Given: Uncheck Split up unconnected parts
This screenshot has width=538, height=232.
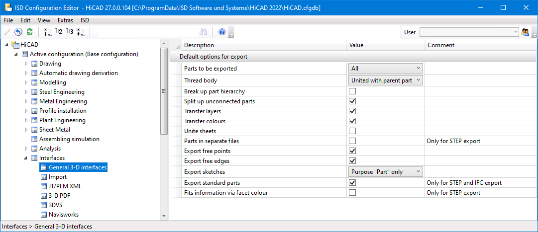Looking at the screenshot, I should [x=352, y=101].
